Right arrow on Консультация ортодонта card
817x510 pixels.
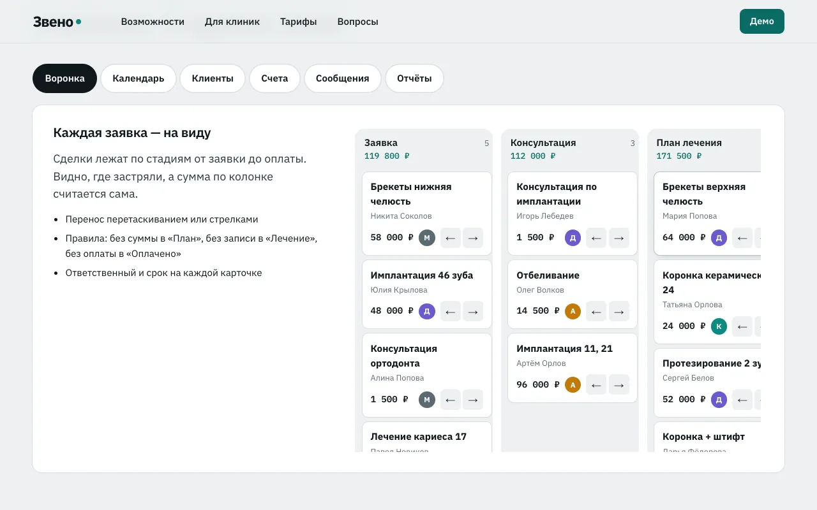473,400
